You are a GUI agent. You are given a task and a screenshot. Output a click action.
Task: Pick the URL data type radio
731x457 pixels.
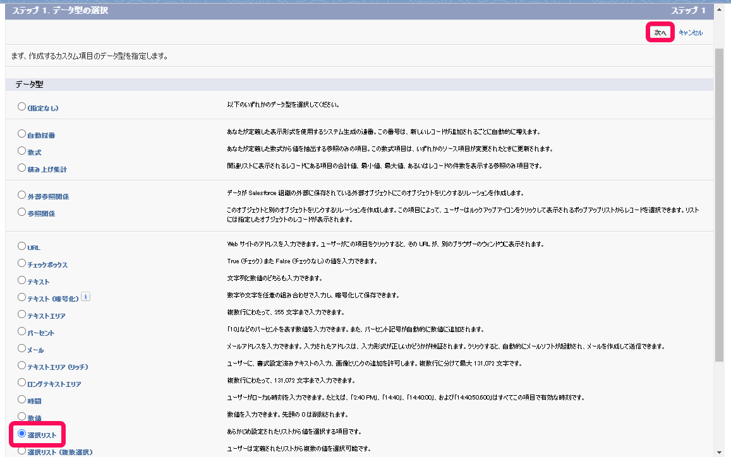click(22, 246)
